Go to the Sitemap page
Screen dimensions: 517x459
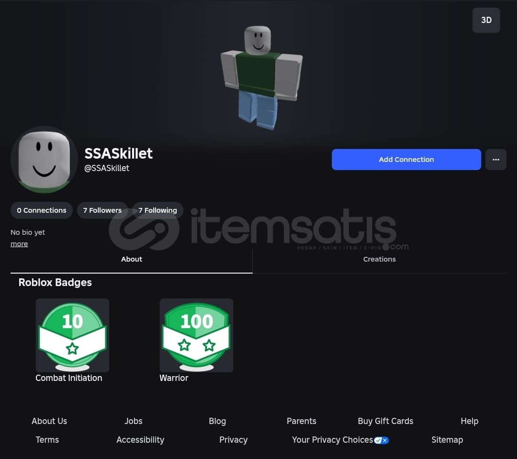tap(447, 440)
